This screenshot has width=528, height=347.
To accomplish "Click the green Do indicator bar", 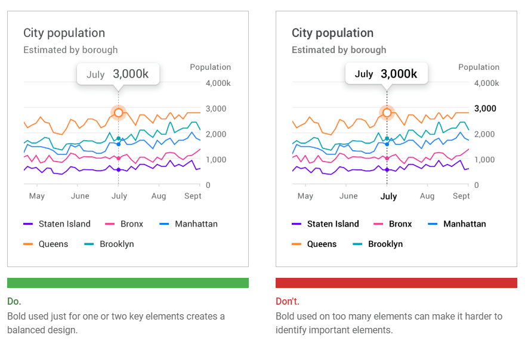I will point(128,283).
